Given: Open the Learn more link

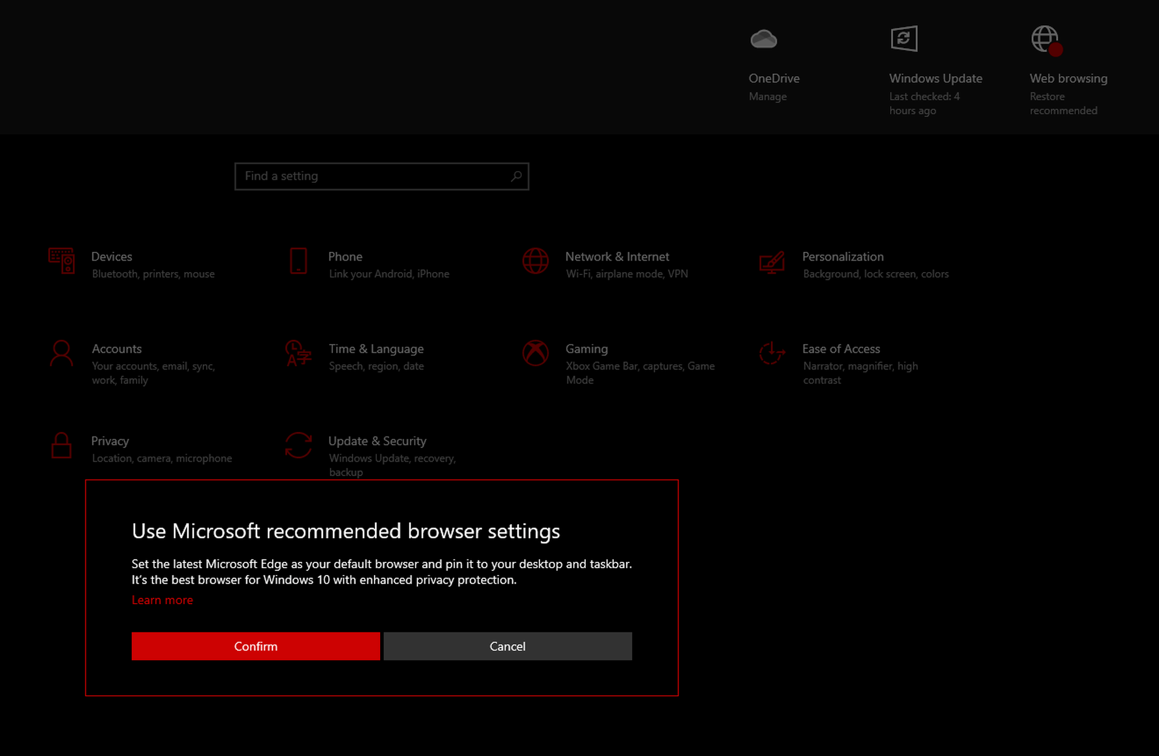Looking at the screenshot, I should tap(162, 600).
